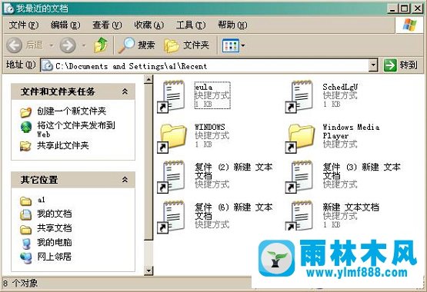Collapse the 文件和文件夹任务 panel

click(x=125, y=91)
